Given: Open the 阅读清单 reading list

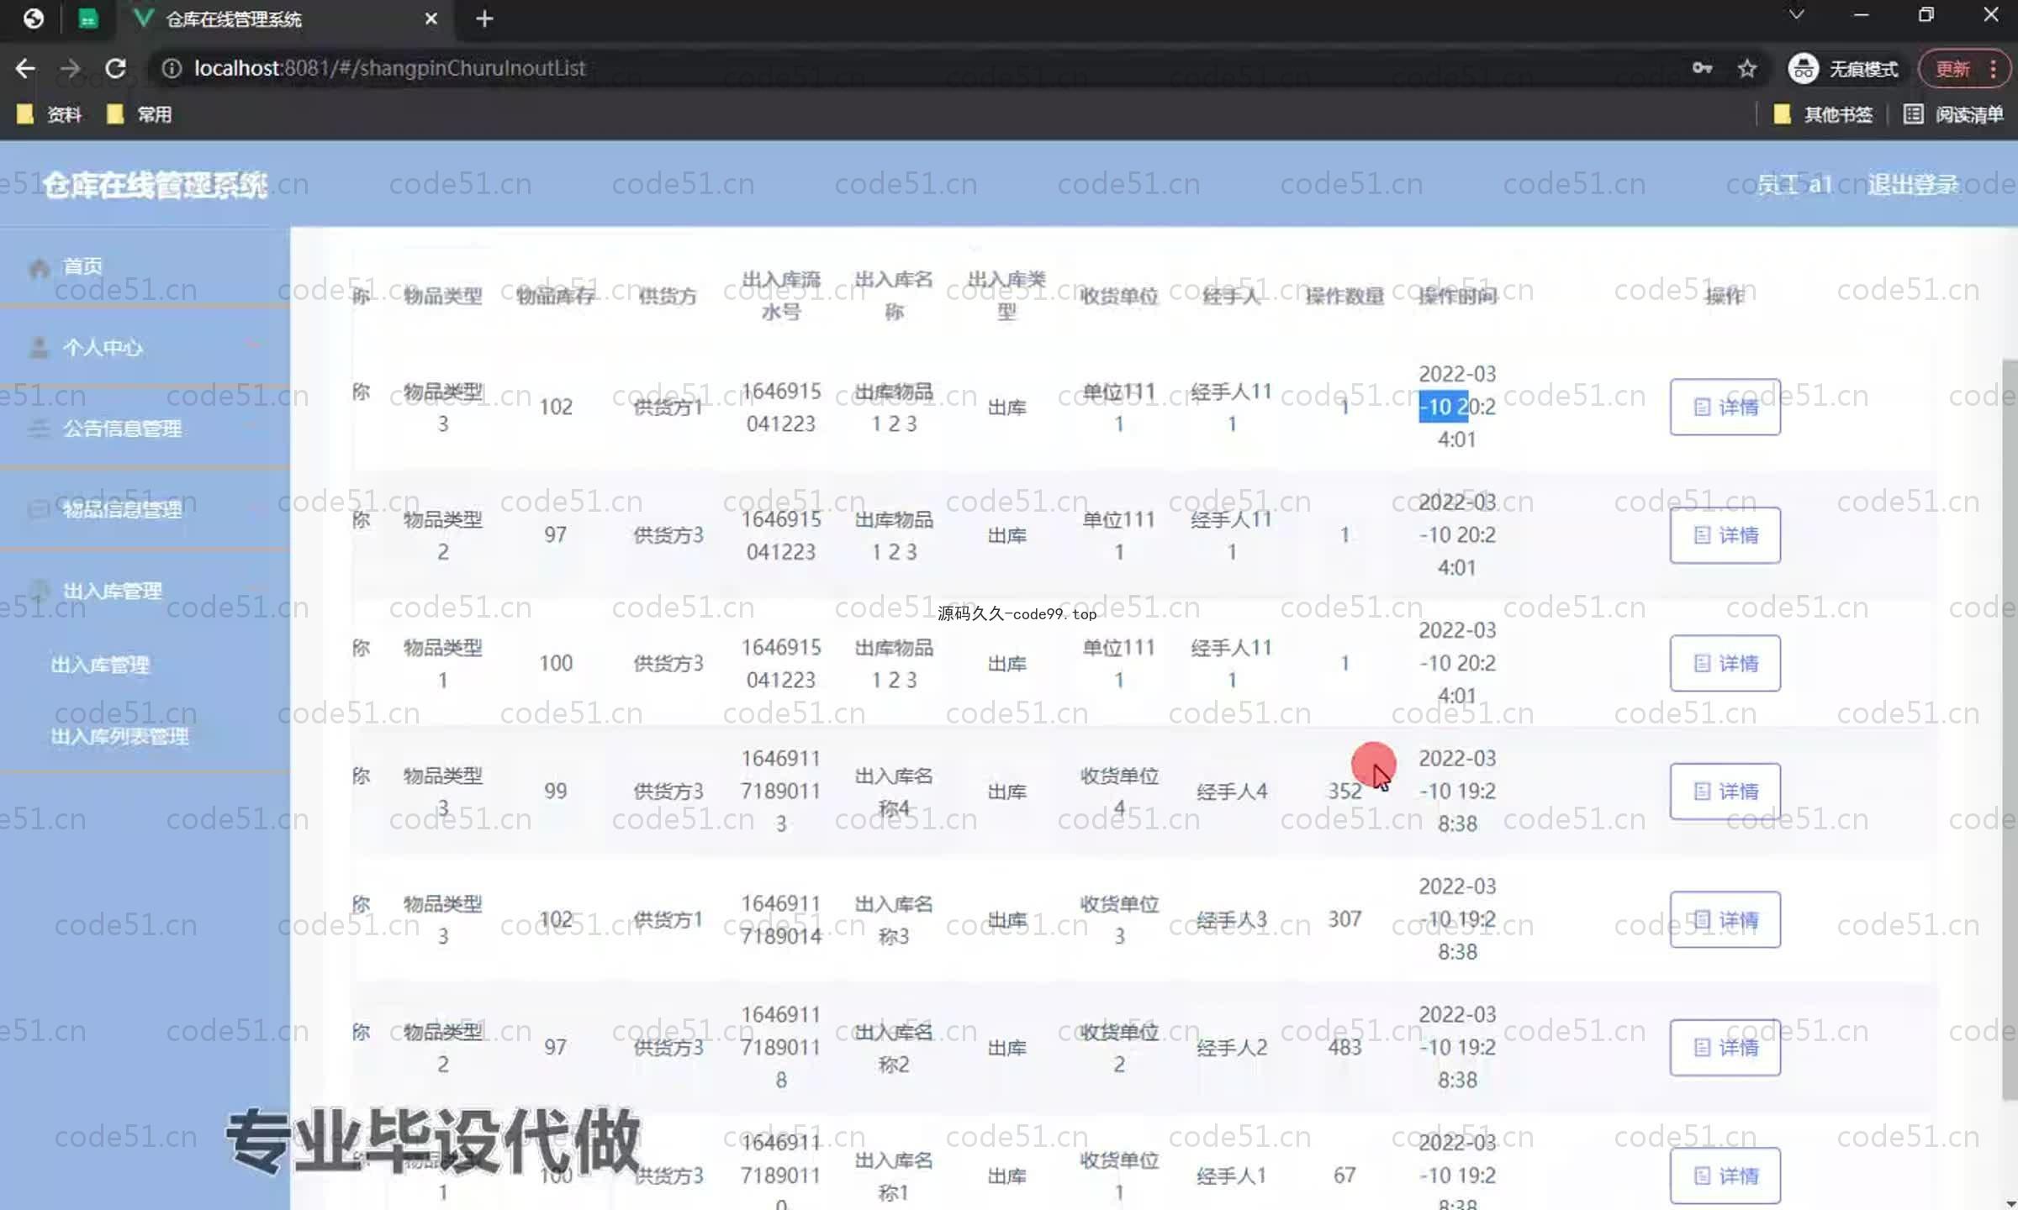Looking at the screenshot, I should pyautogui.click(x=1954, y=114).
